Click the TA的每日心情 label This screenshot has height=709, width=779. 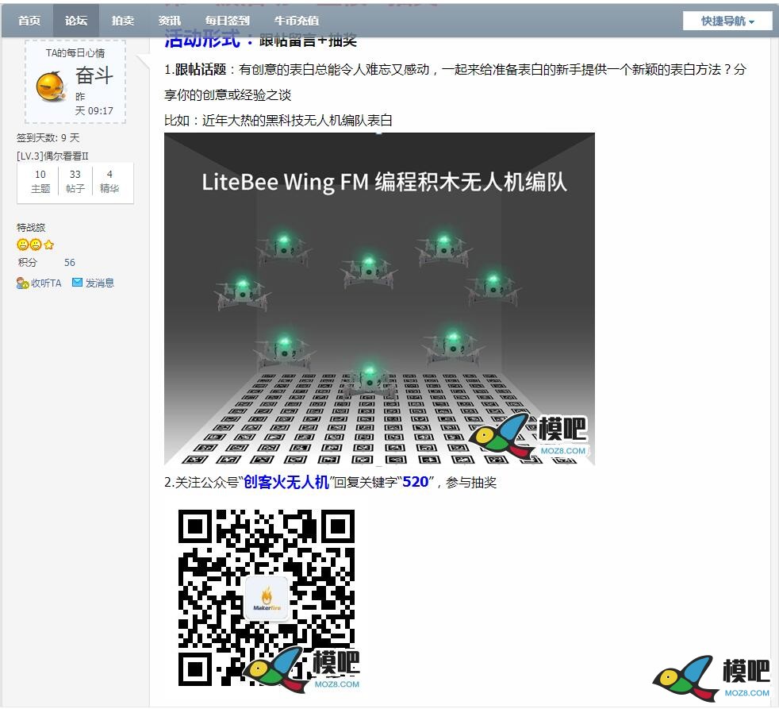(75, 53)
